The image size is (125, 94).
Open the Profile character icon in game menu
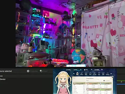(77, 74)
